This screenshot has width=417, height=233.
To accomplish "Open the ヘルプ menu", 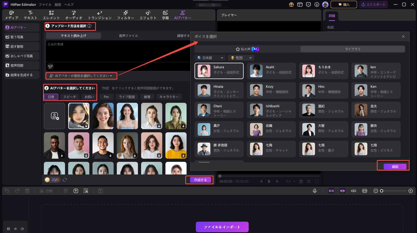I will point(69,4).
